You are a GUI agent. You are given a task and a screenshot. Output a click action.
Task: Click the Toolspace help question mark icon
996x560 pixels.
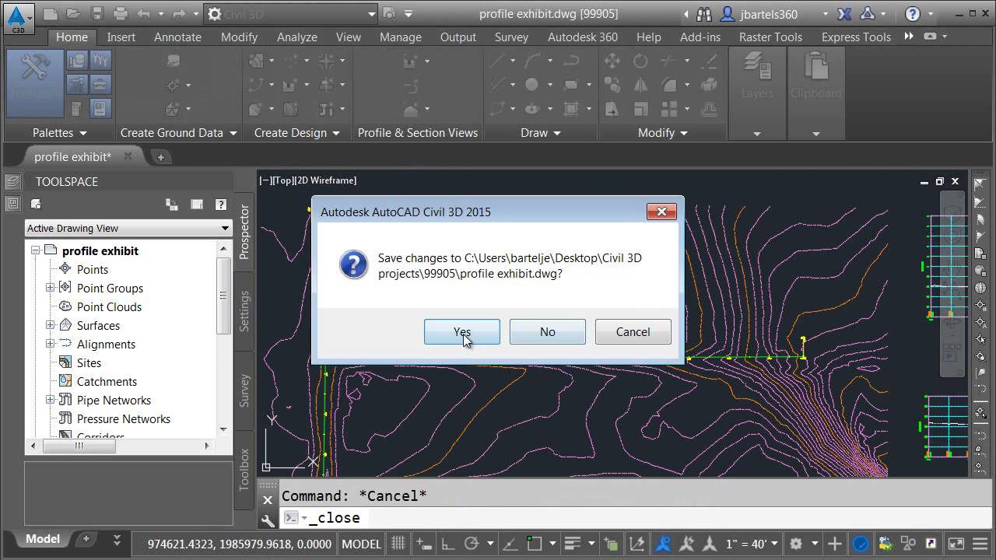221,205
